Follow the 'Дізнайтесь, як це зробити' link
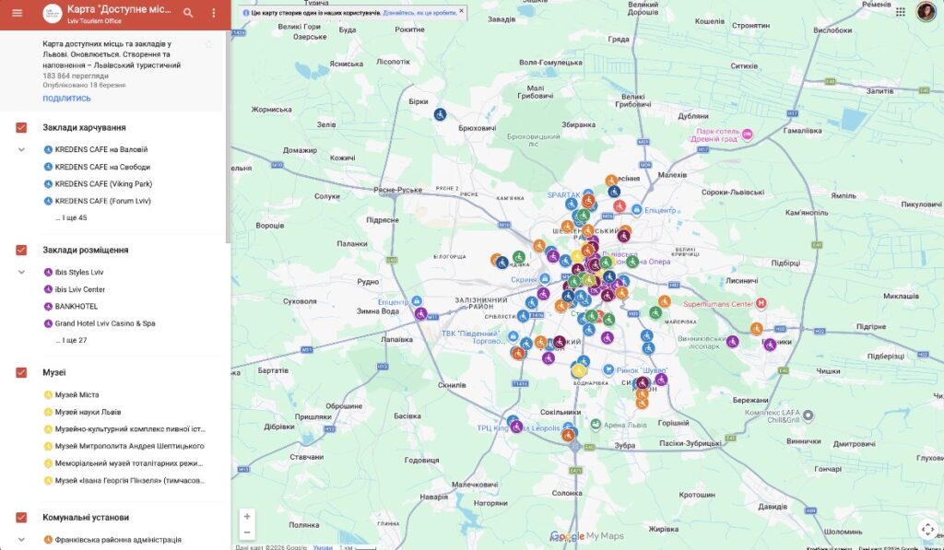This screenshot has height=550, width=944. pos(419,12)
